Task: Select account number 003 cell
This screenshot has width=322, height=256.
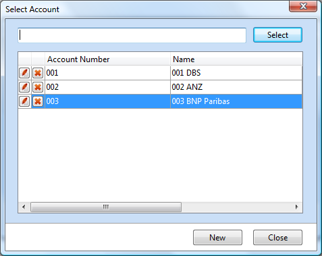Action: [x=107, y=101]
